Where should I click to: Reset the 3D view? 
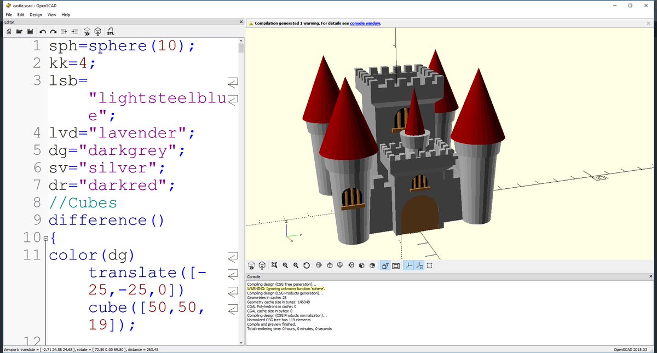pos(307,265)
